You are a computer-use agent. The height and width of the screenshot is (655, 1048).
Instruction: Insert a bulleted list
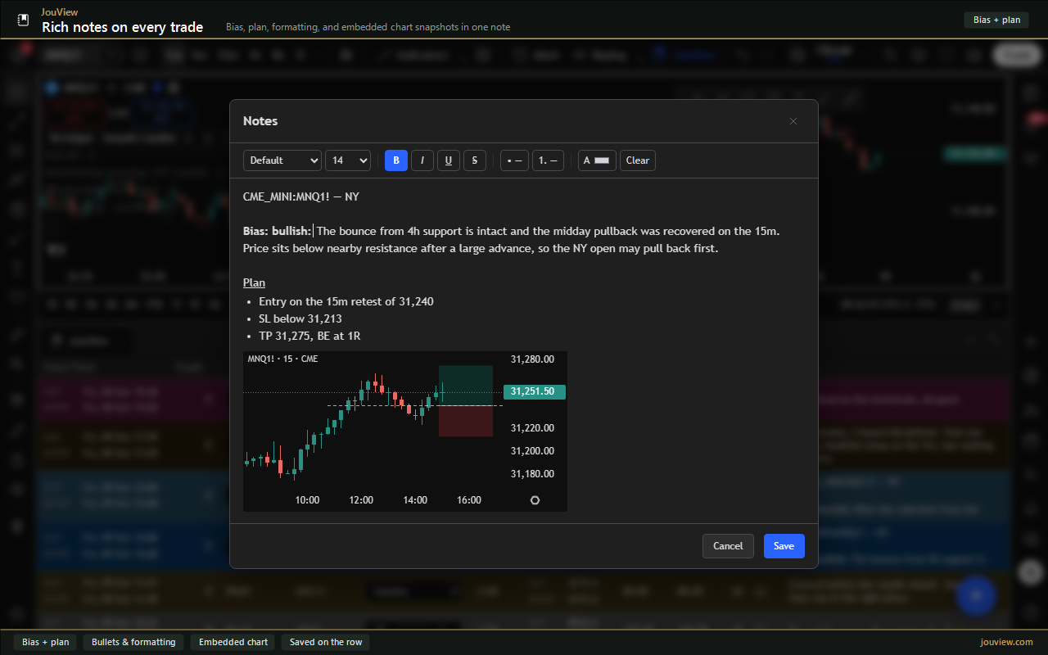point(515,160)
